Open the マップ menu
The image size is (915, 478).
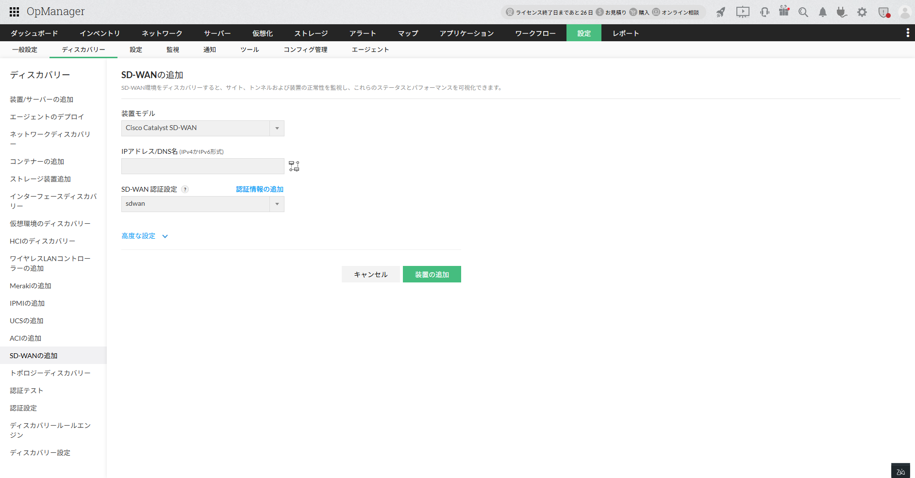point(408,33)
